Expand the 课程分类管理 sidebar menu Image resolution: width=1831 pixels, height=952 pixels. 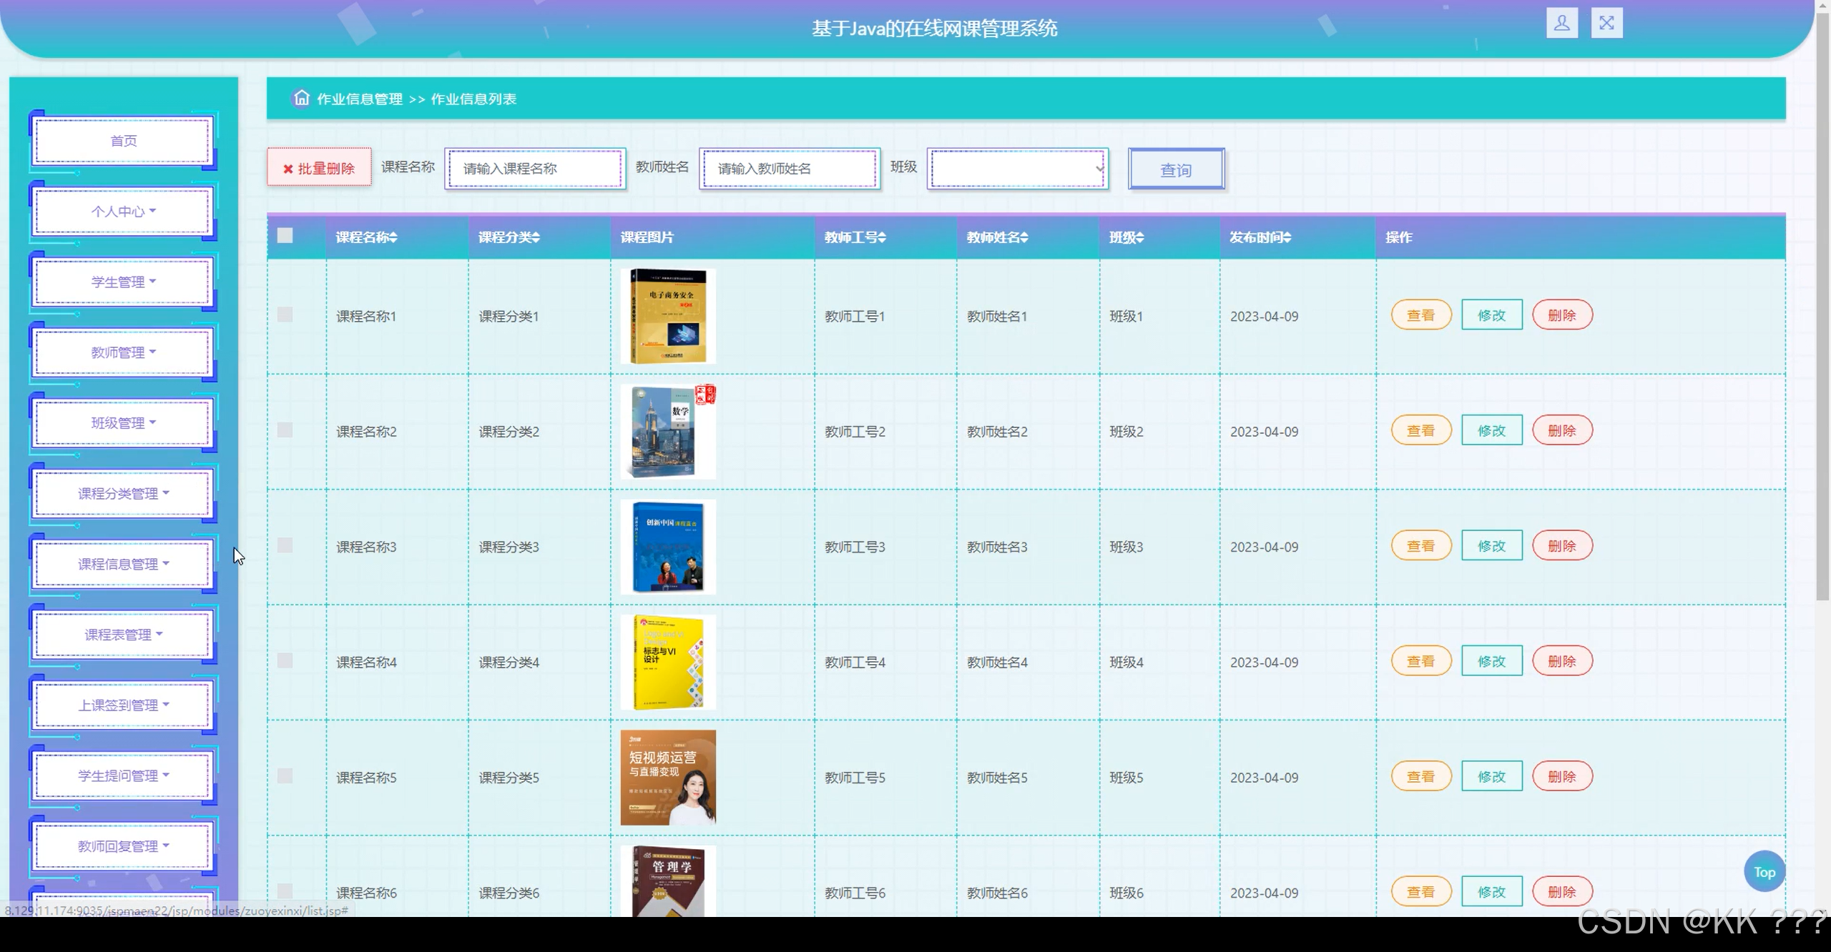point(123,493)
